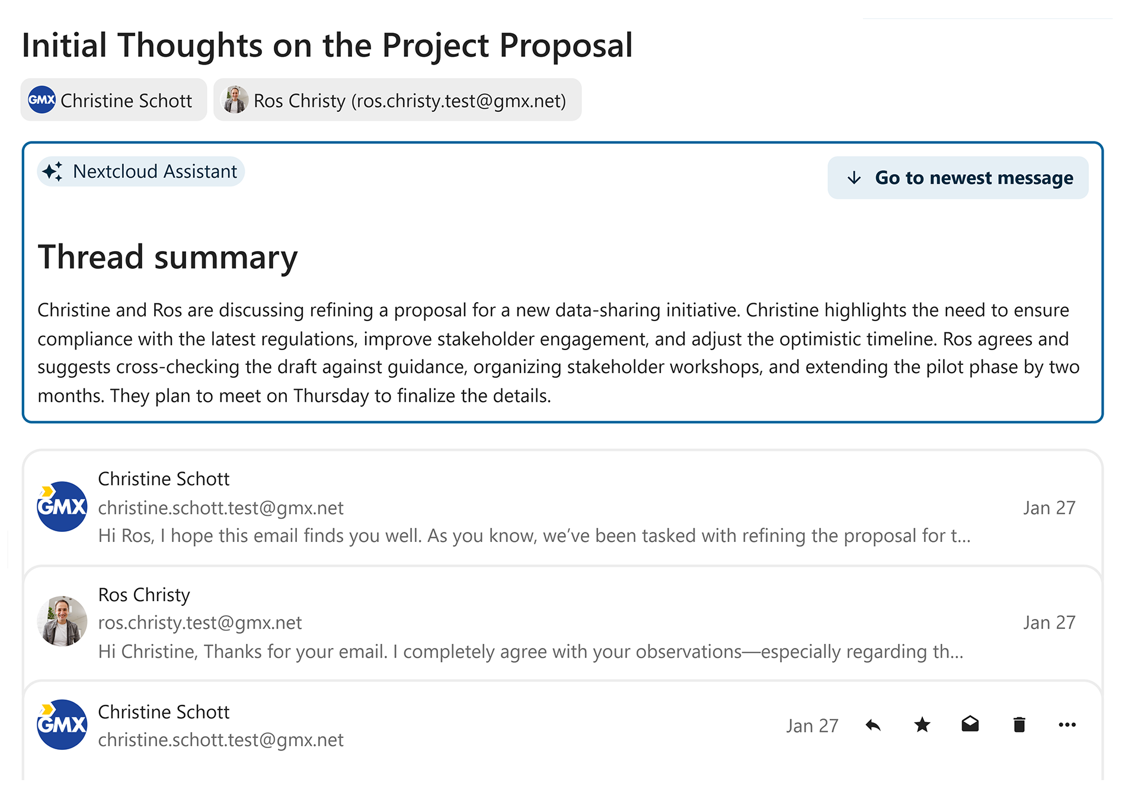Click the GMX avatar in Christine's participant chip
Viewport: 1138px width, 799px height.
tap(42, 100)
